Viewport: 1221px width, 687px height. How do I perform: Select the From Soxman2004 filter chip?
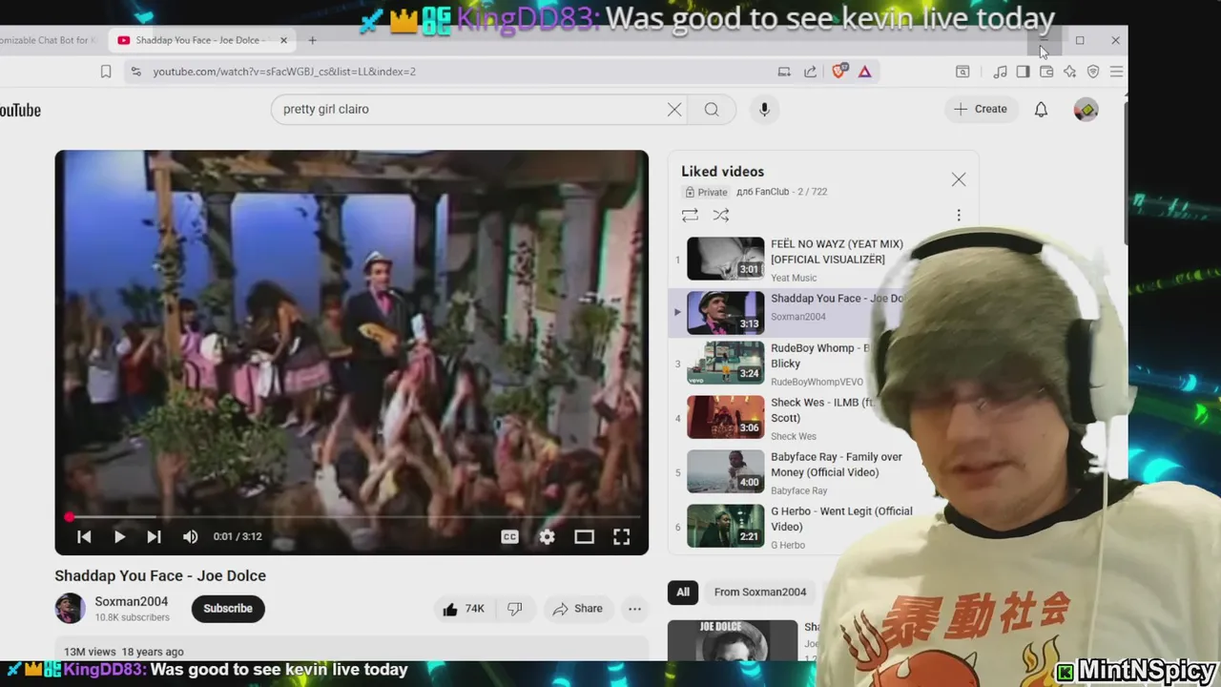(760, 592)
